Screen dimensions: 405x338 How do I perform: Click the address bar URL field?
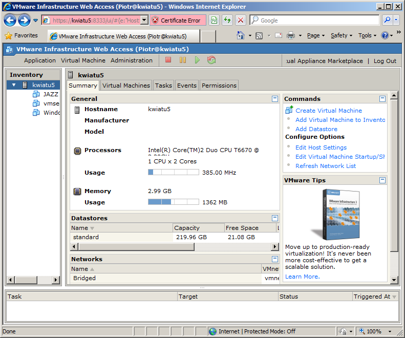(91, 20)
